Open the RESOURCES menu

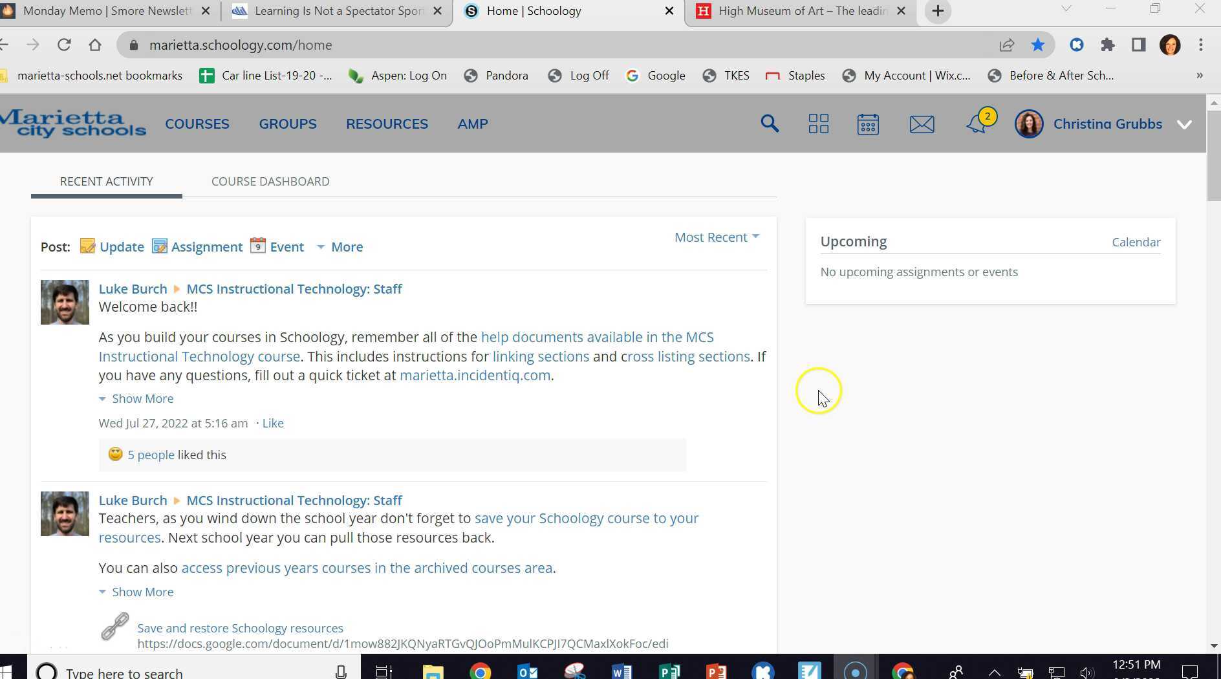387,124
